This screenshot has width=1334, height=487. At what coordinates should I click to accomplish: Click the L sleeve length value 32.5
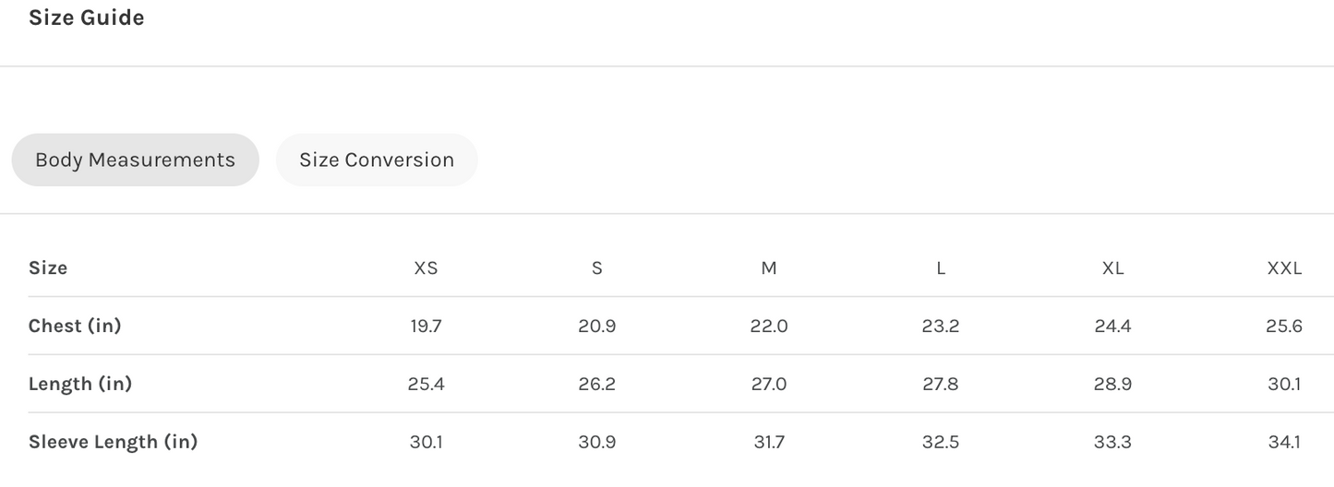coord(941,442)
